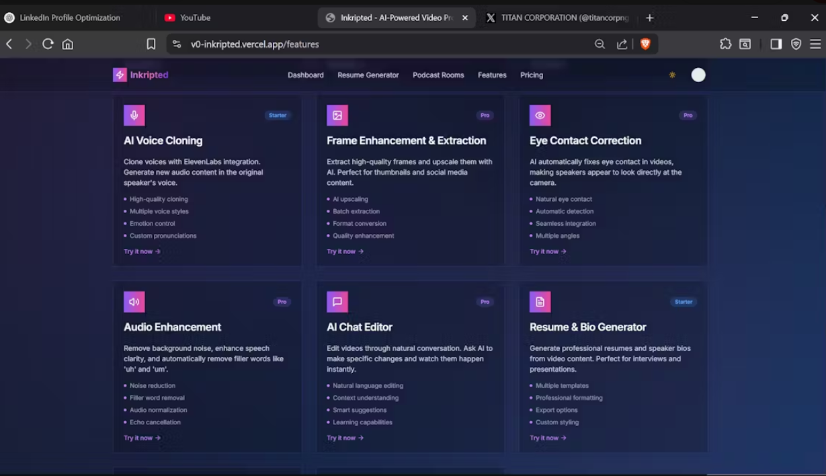Click the Inkripted brand name link
Image resolution: width=826 pixels, height=476 pixels.
coord(149,75)
